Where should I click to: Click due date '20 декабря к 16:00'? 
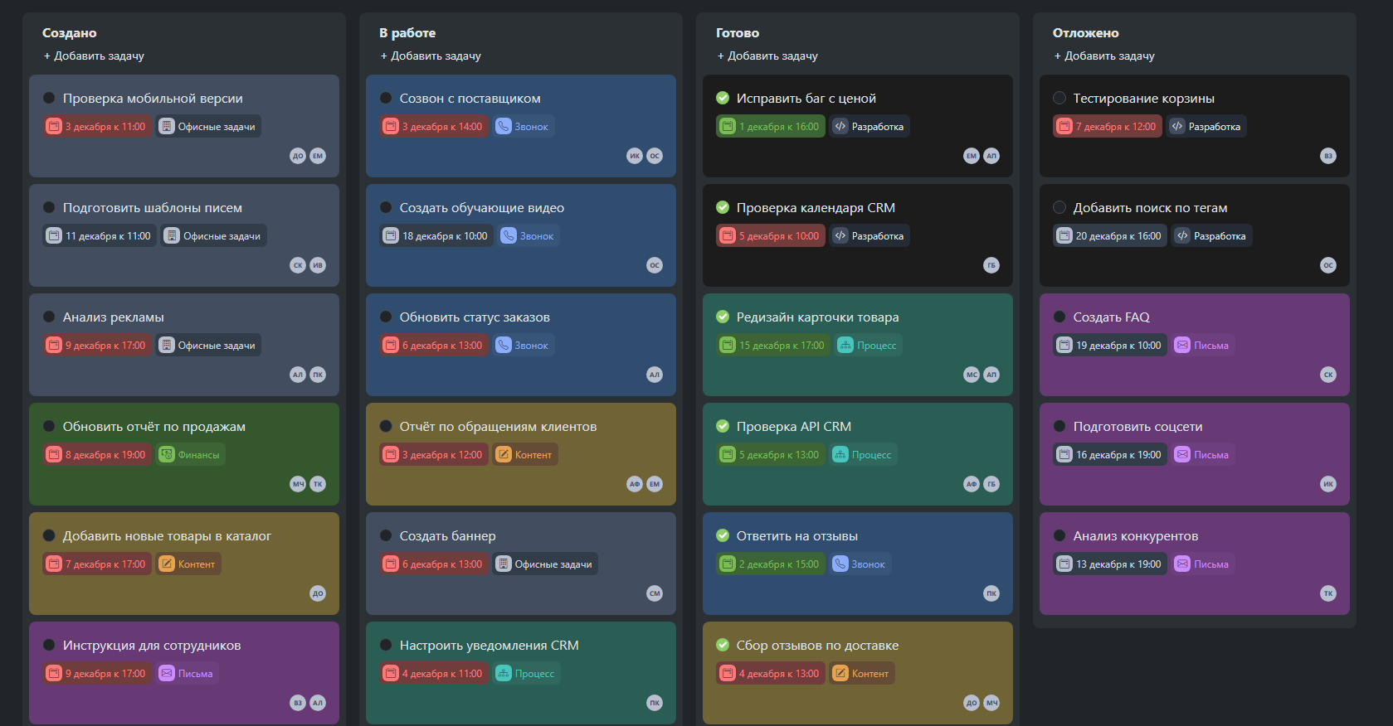click(1109, 236)
